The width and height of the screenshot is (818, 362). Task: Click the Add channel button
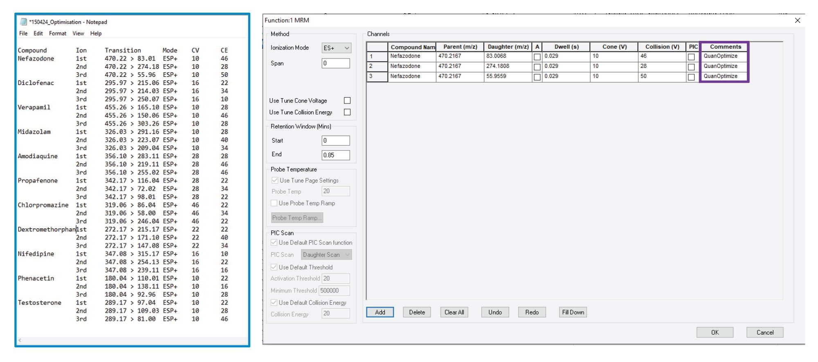[380, 313]
